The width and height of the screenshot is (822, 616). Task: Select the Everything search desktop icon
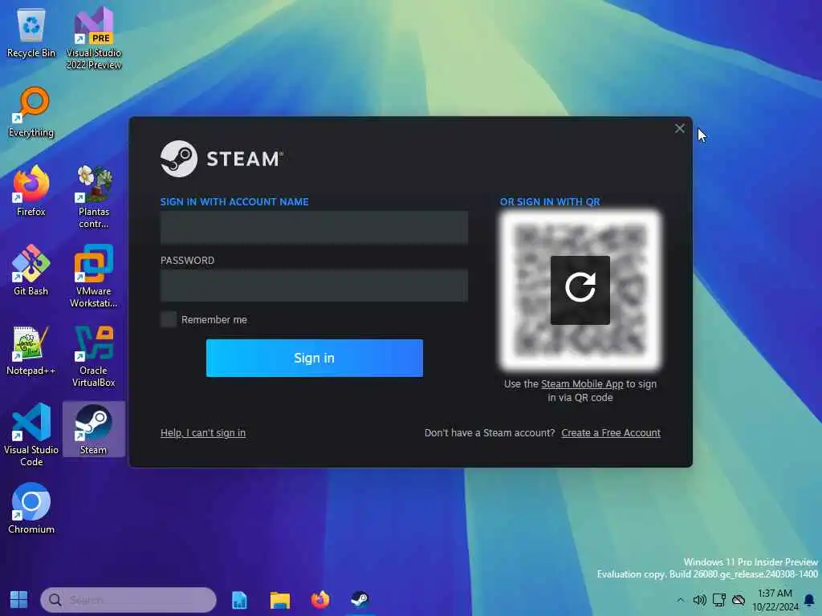click(31, 112)
